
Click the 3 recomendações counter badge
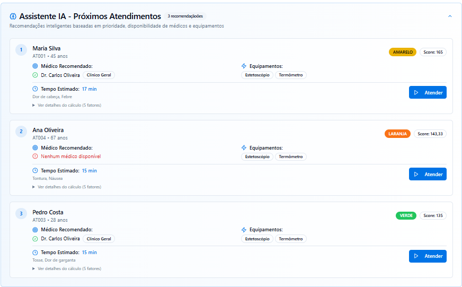pyautogui.click(x=185, y=16)
